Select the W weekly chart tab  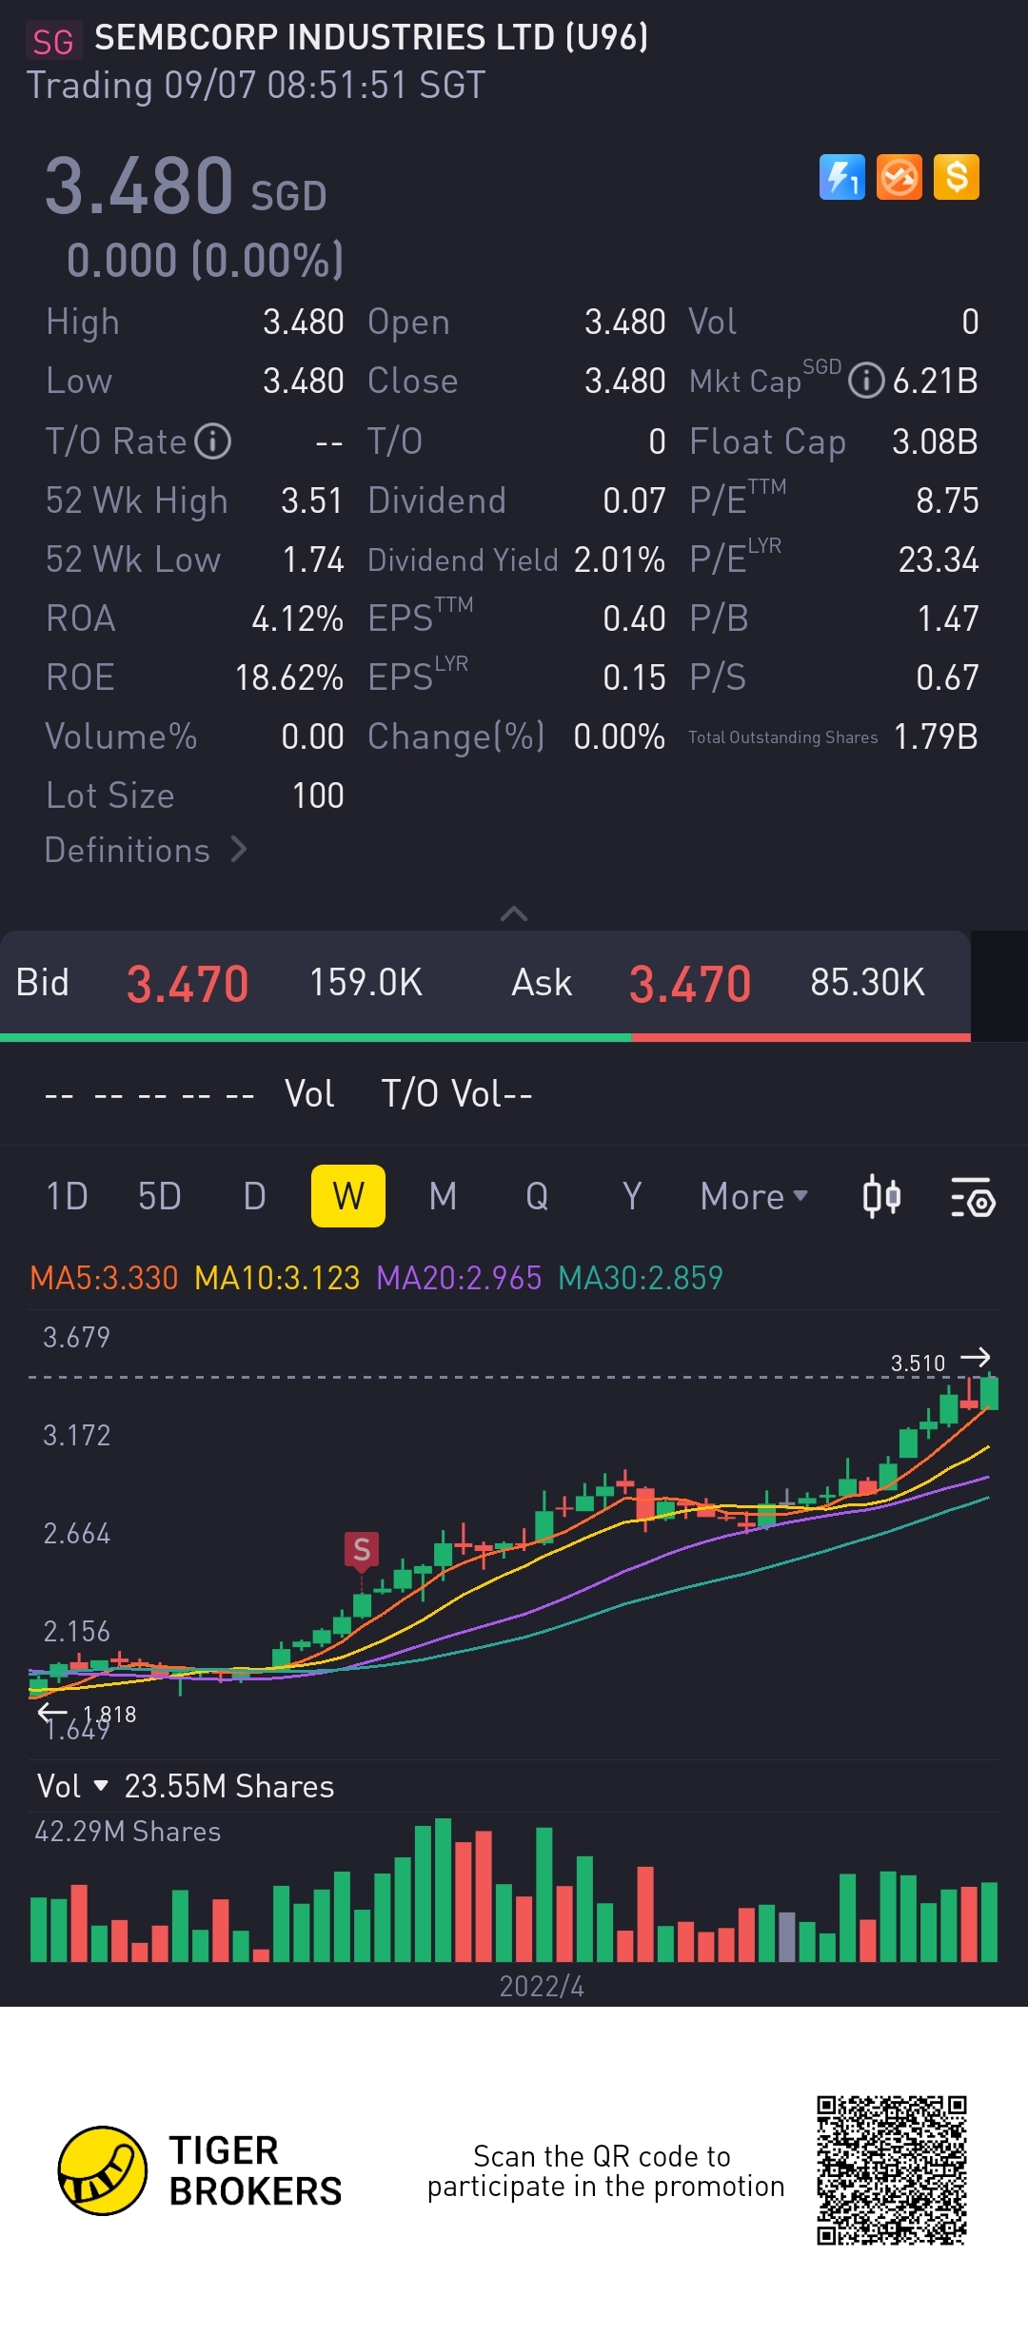[x=348, y=1196]
